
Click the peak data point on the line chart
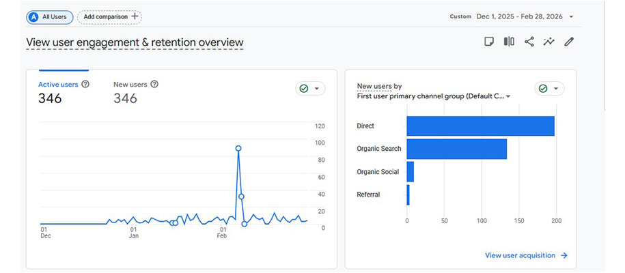pos(238,148)
